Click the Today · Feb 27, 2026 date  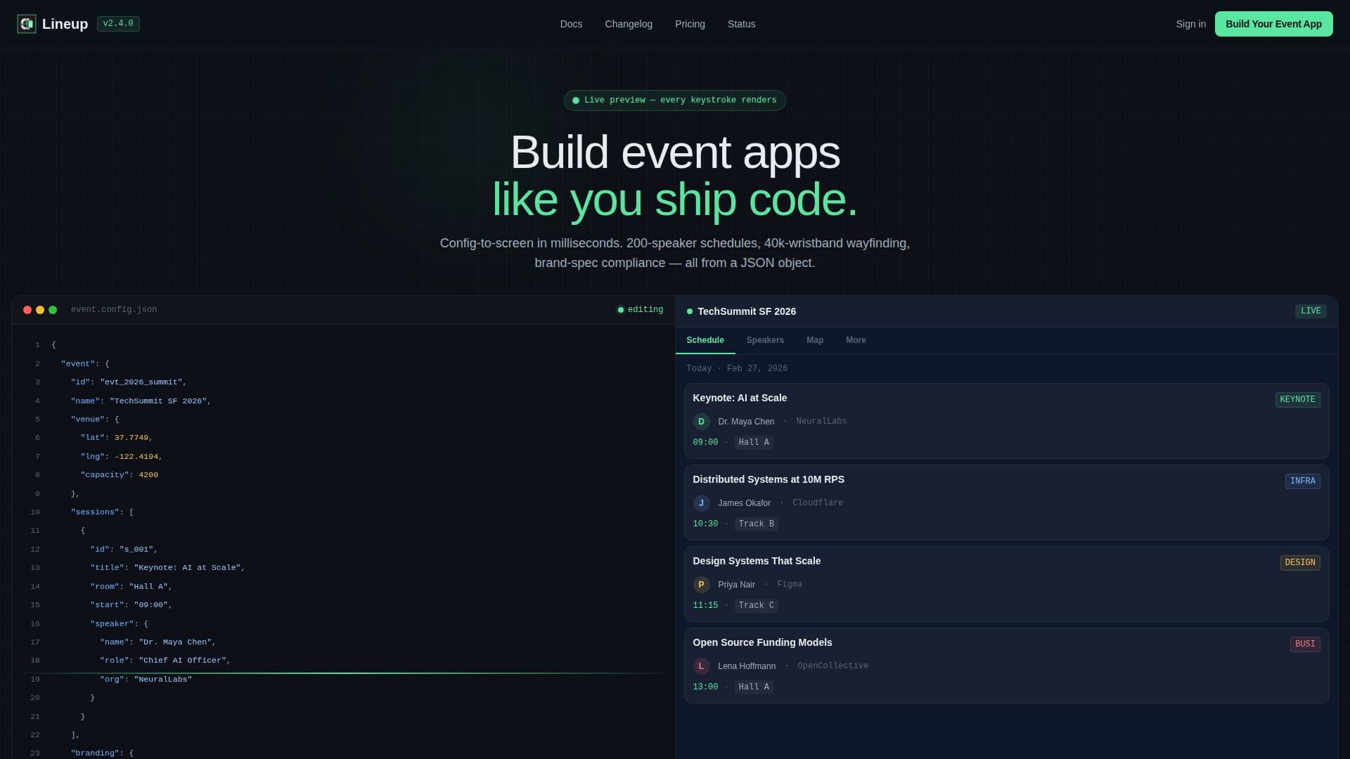737,369
